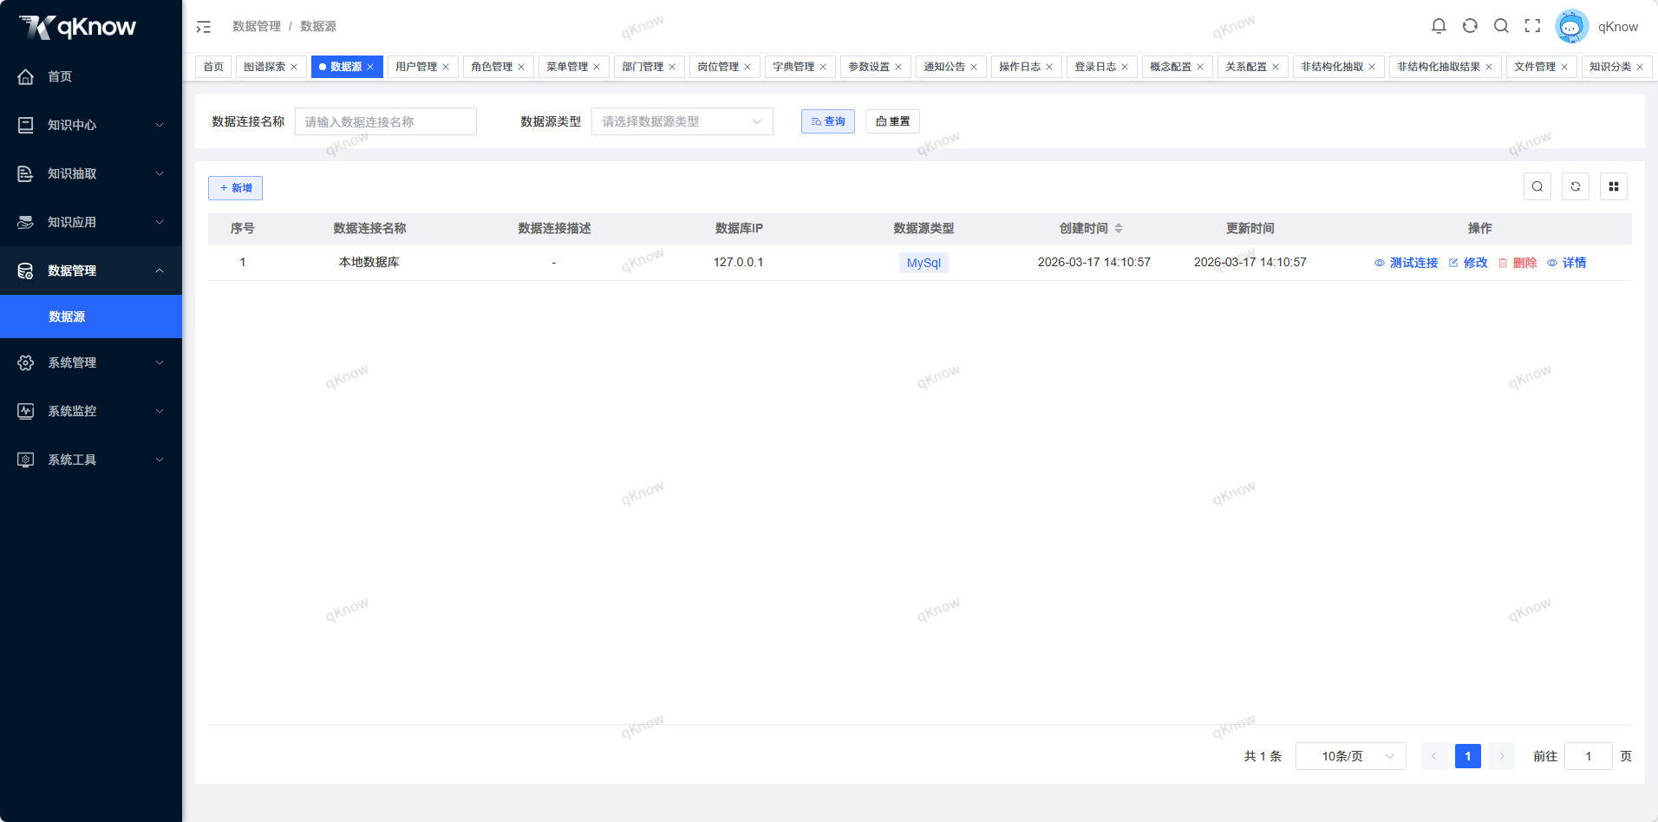The width and height of the screenshot is (1658, 822).
Task: Close the 角色管理 tab
Action: click(521, 67)
